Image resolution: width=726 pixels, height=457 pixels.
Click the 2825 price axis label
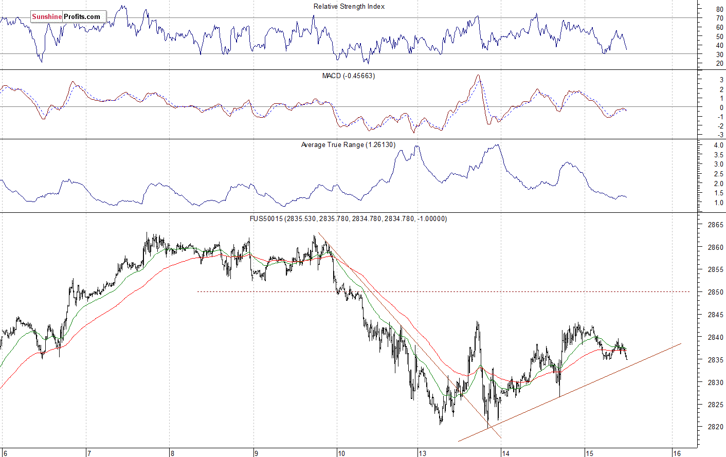click(x=715, y=405)
